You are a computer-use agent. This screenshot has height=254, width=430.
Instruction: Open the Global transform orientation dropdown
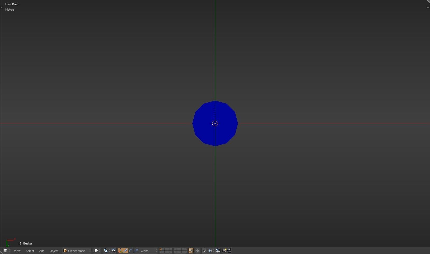pos(149,251)
